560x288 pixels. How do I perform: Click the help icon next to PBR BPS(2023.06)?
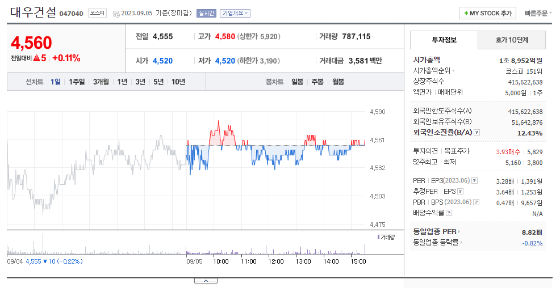[x=476, y=202]
